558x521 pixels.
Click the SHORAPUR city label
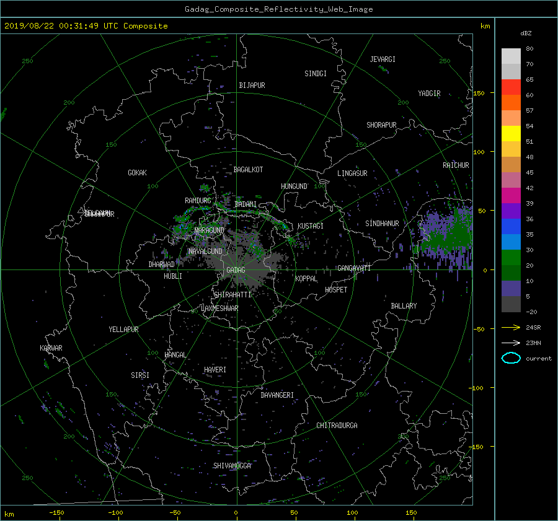[381, 125]
